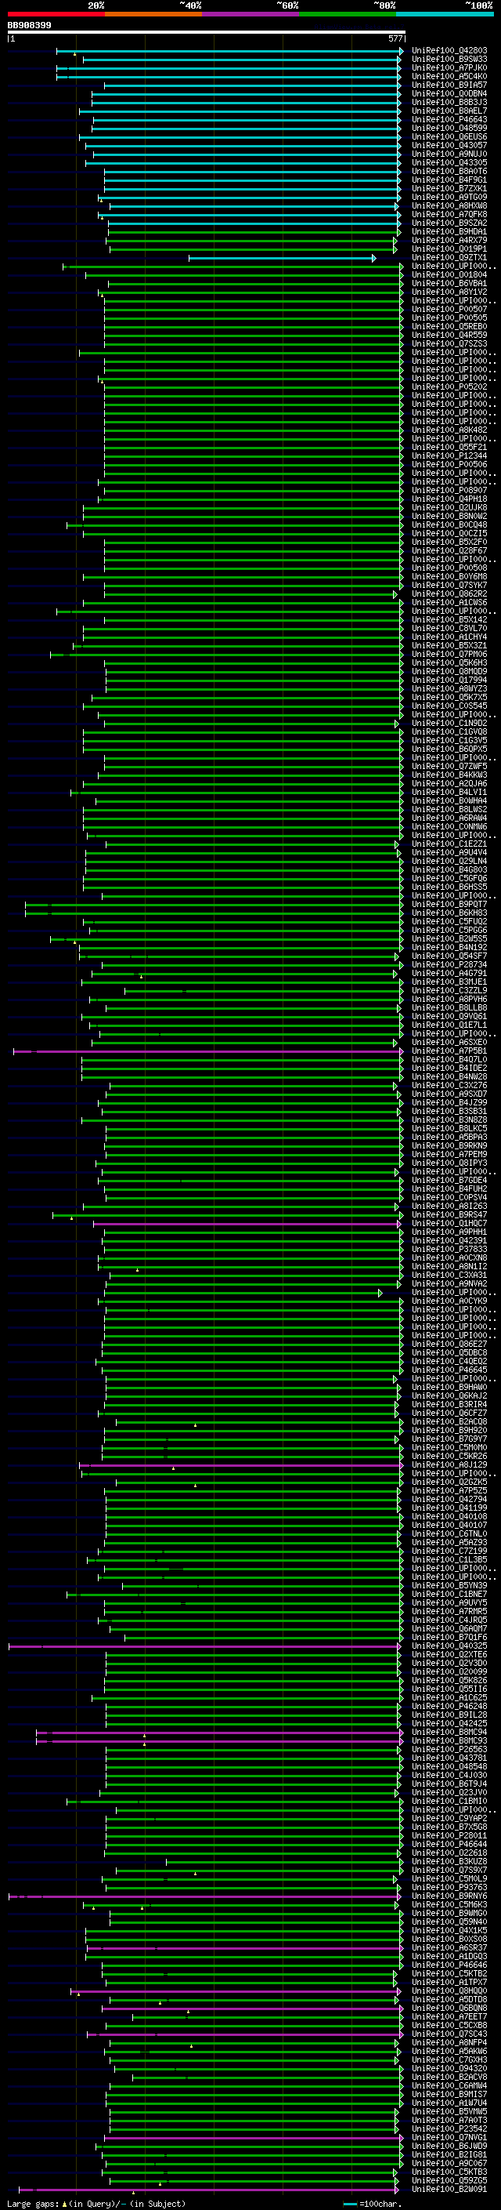Click the white query sequence bar ending at 577
This screenshot has height=2210, width=501.
pos(207,33)
